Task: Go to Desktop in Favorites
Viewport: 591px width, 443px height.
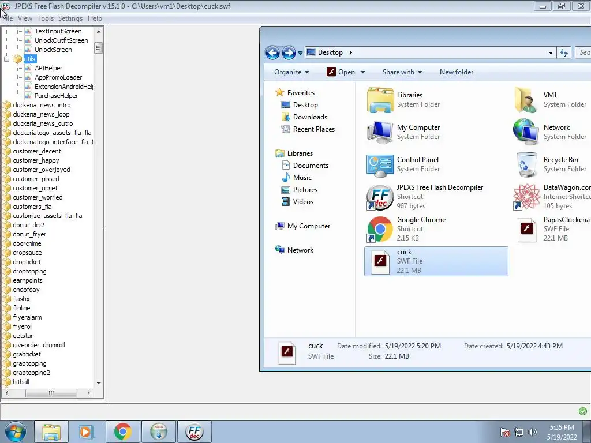Action: tap(305, 105)
